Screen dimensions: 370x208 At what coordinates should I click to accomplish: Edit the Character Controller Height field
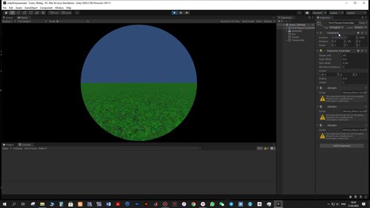click(x=354, y=82)
